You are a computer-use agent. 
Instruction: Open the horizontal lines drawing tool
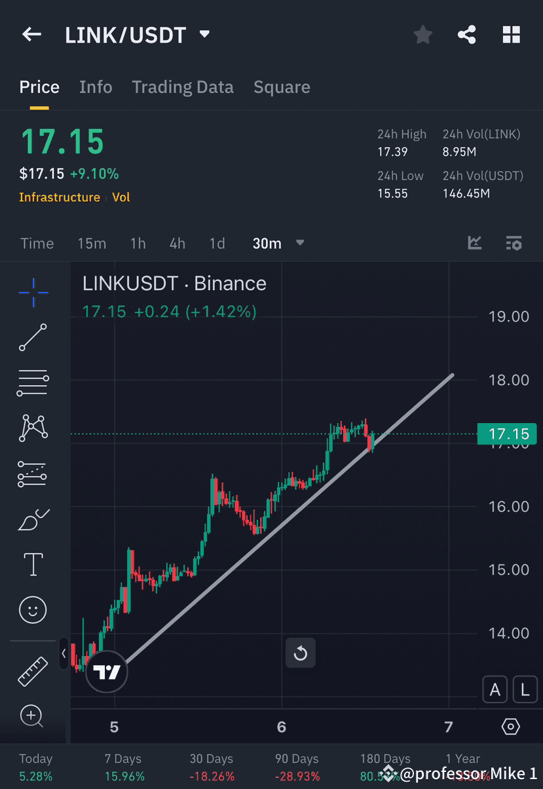point(32,382)
